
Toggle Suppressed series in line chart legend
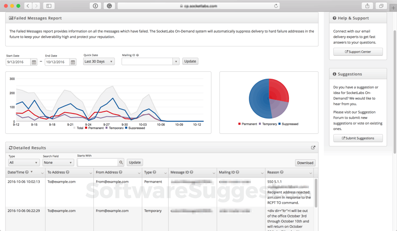[134, 128]
